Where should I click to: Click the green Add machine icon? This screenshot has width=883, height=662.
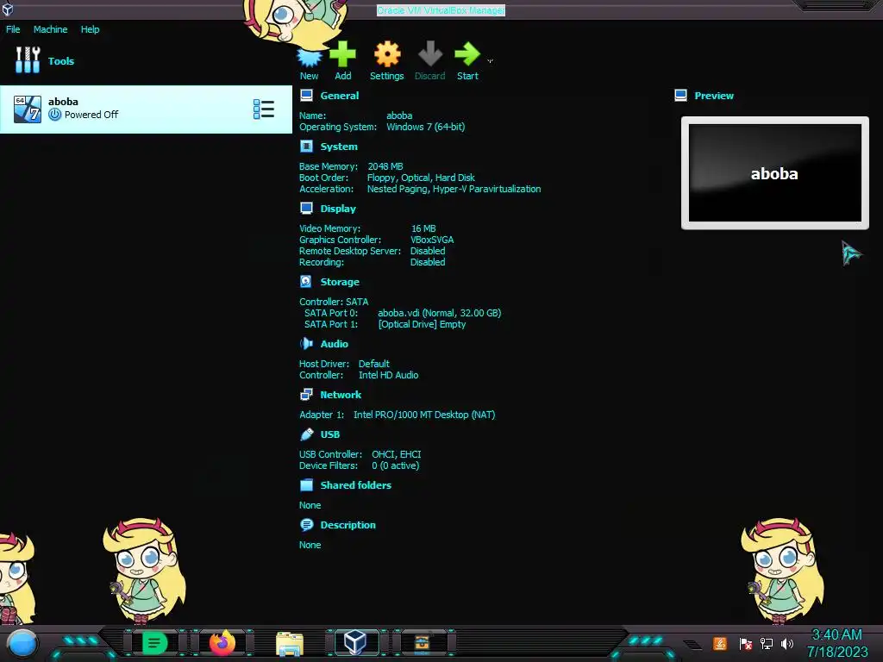coord(342,54)
